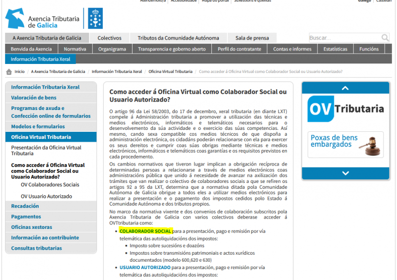Click the OV Tributaria logo banner
This screenshot has width=397, height=280.
click(345, 109)
